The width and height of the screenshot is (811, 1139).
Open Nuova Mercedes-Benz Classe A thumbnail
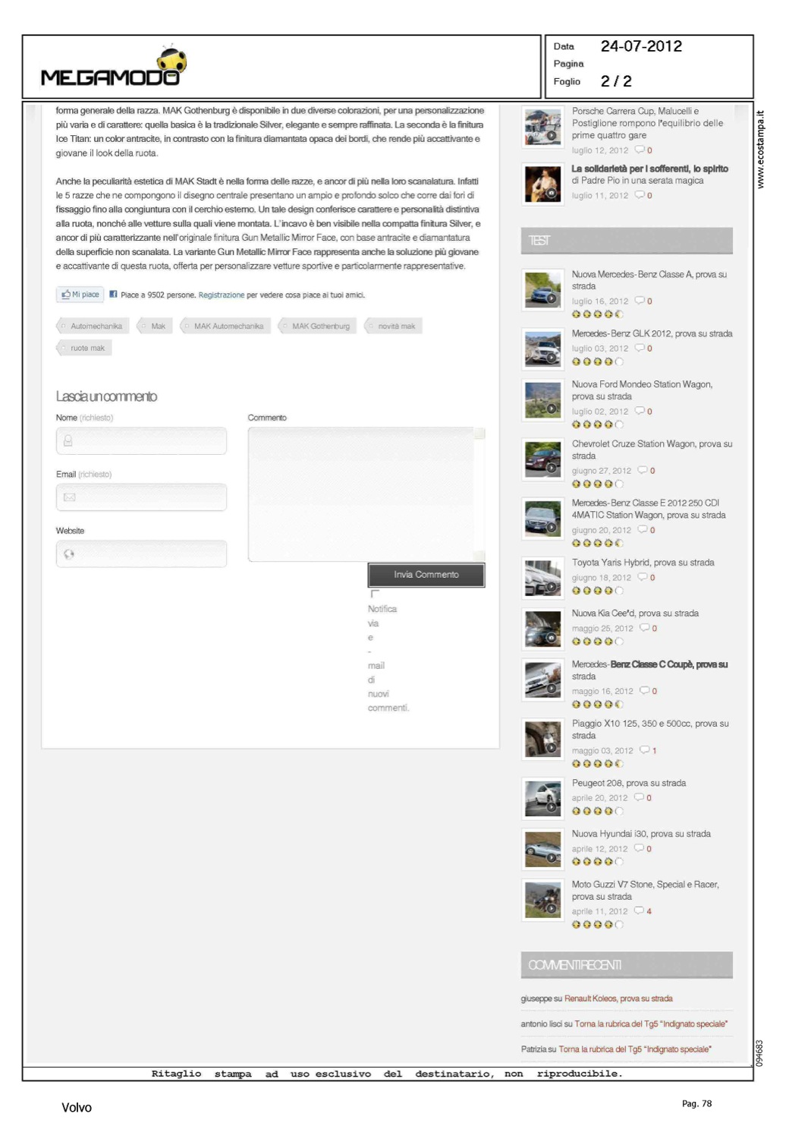tap(542, 289)
